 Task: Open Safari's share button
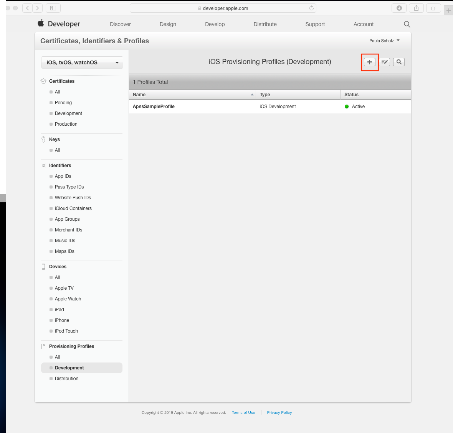(416, 8)
